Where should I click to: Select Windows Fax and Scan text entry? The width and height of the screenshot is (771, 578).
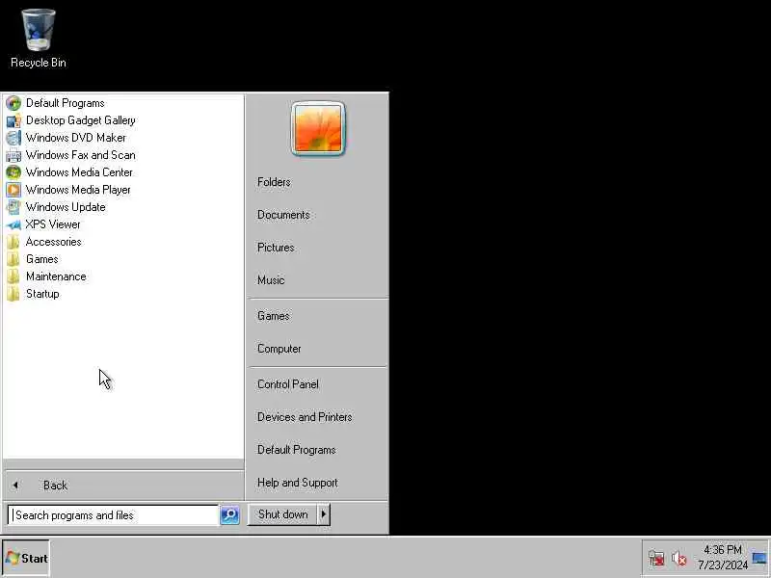81,155
